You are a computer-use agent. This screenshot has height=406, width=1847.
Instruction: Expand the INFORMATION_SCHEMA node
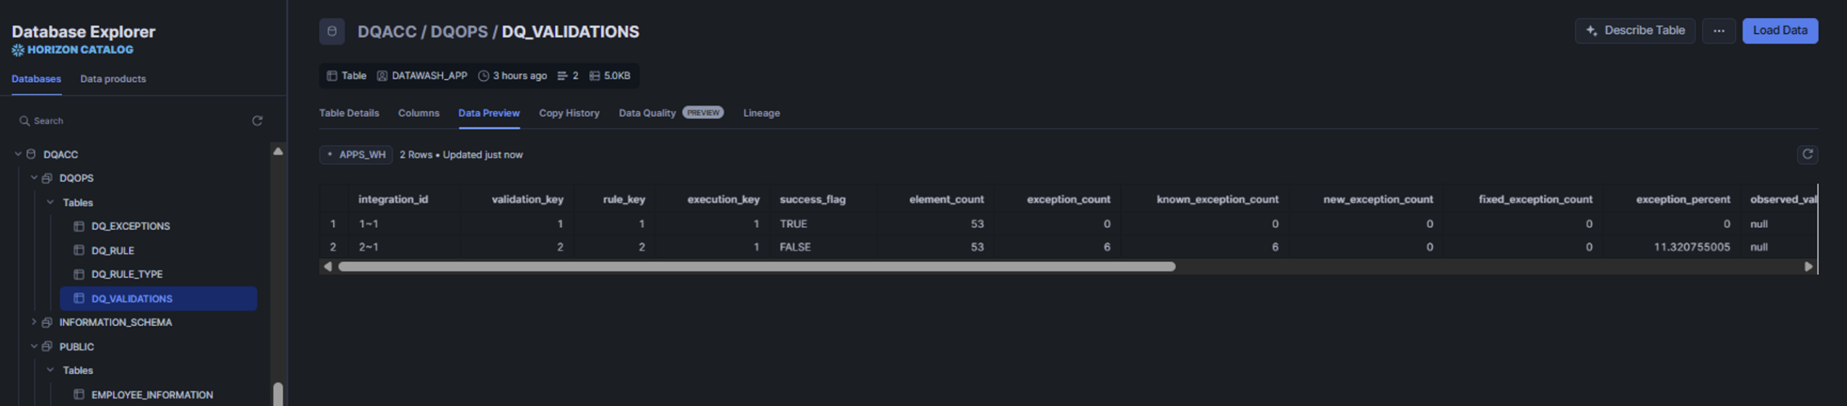tap(34, 322)
